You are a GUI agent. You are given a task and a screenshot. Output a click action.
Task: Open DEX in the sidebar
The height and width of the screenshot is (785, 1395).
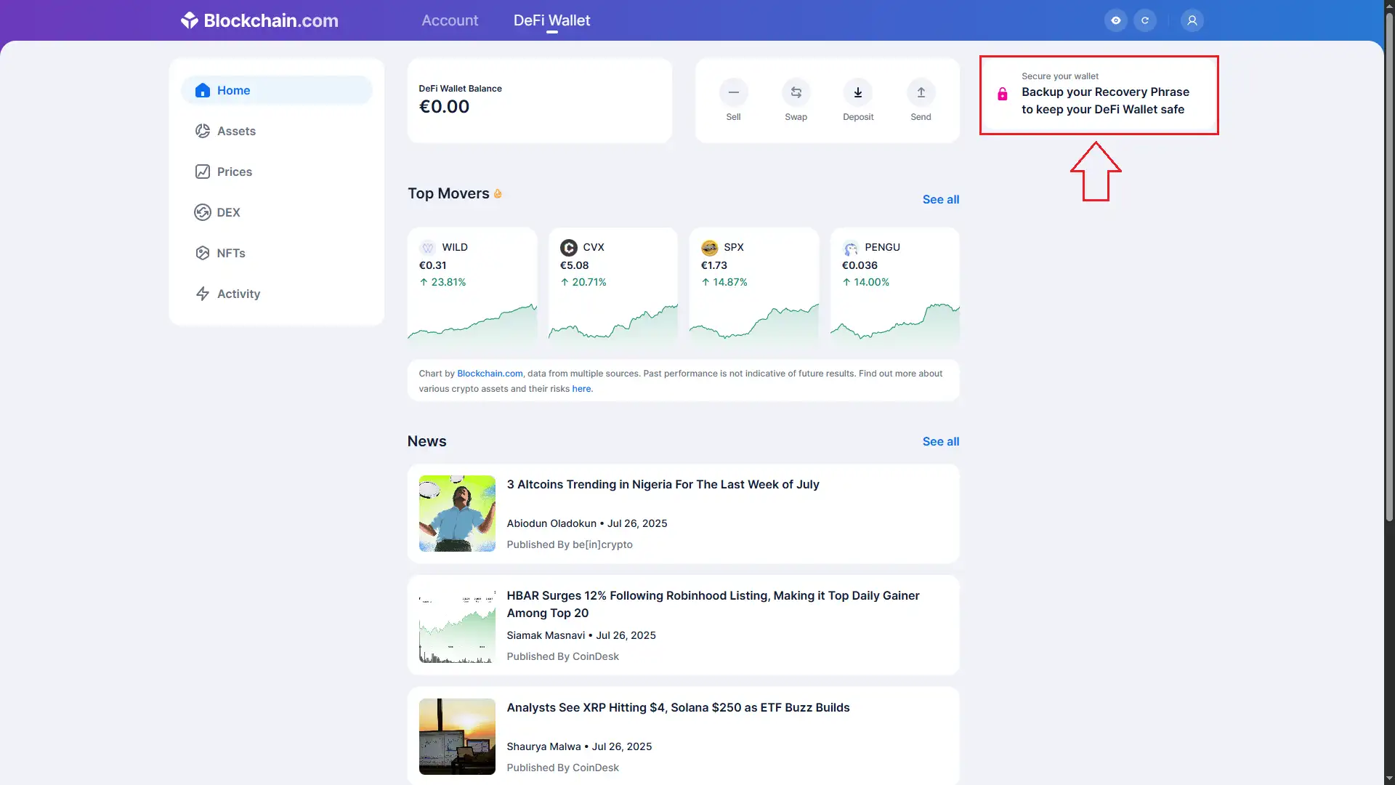coord(276,212)
